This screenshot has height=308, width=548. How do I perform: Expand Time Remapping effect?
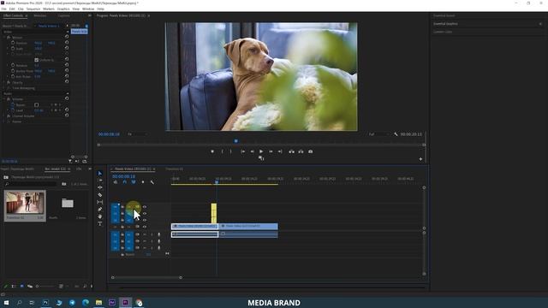(4, 88)
